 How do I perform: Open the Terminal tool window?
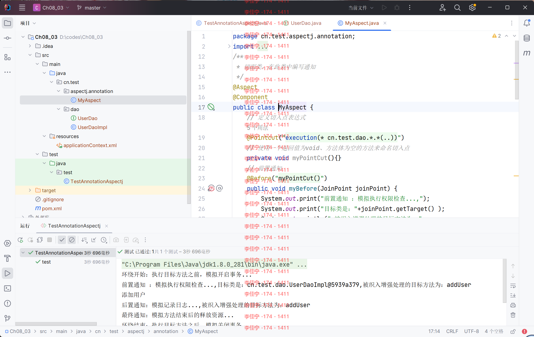click(x=8, y=288)
